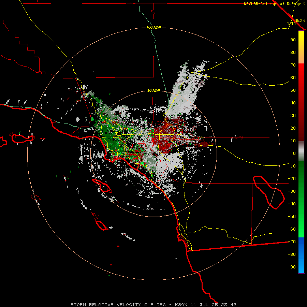Click the 11 JUL 25 date in footer
Image resolution: width=307 pixels, height=307 pixels.
coord(204,305)
